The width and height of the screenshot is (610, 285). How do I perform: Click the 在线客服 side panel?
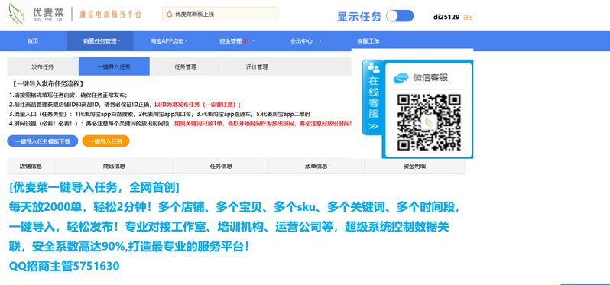(373, 97)
